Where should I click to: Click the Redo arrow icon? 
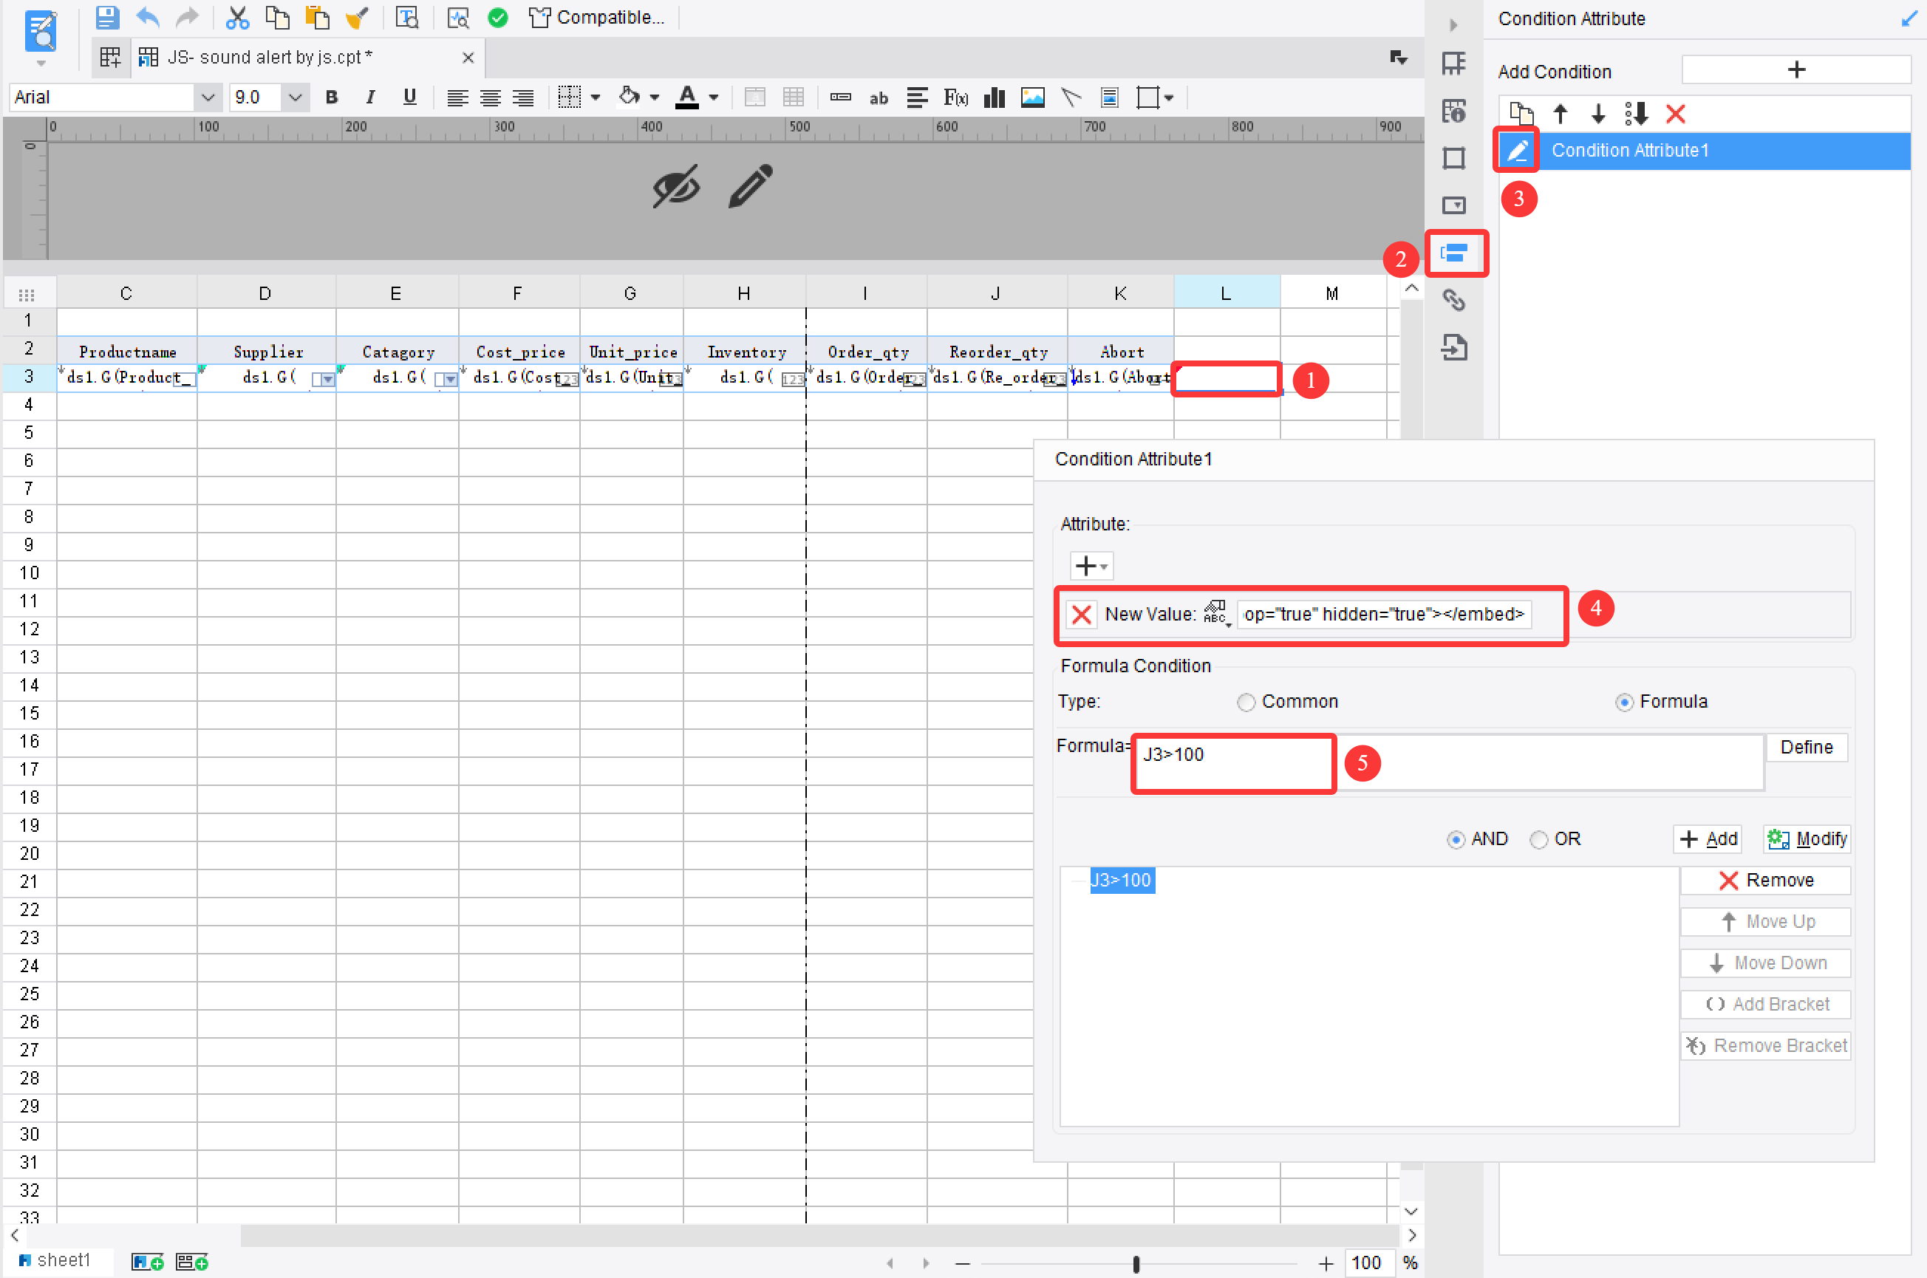click(188, 17)
